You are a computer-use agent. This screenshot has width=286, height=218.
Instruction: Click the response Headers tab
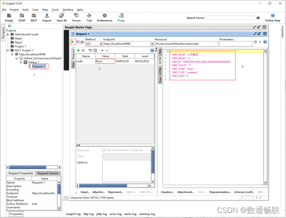point(168,192)
